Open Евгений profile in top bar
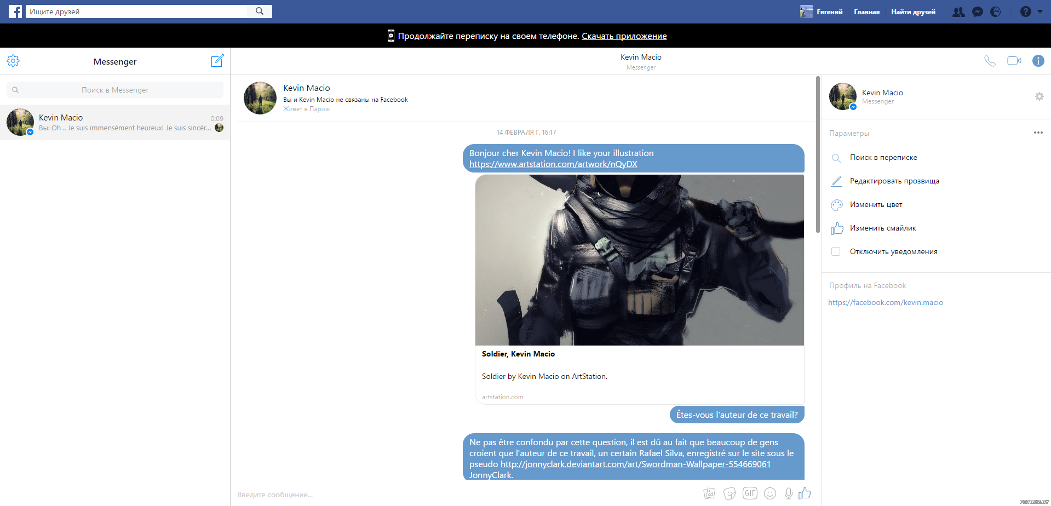Image resolution: width=1051 pixels, height=506 pixels. 822,12
